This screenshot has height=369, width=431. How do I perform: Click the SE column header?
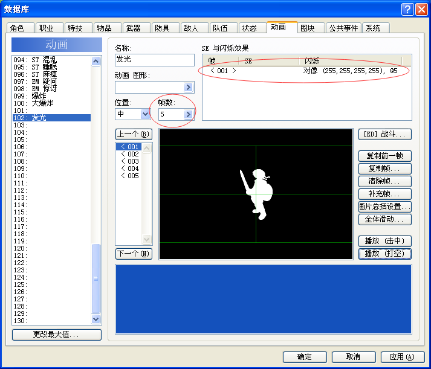(268, 60)
